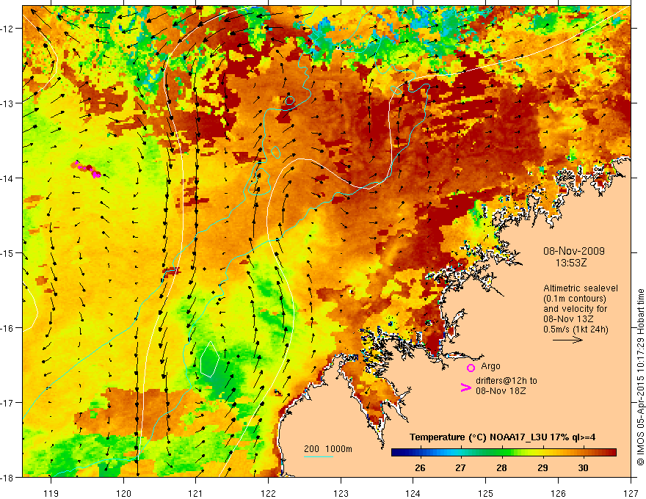Click the longitude axis label 120
This screenshot has height=499, width=646.
pyautogui.click(x=123, y=494)
